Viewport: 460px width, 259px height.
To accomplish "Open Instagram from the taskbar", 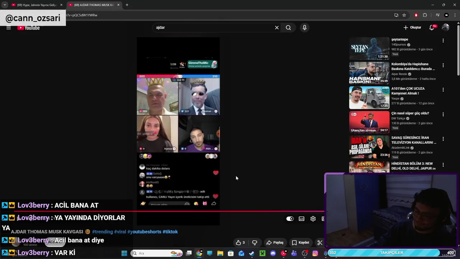I will point(315,253).
